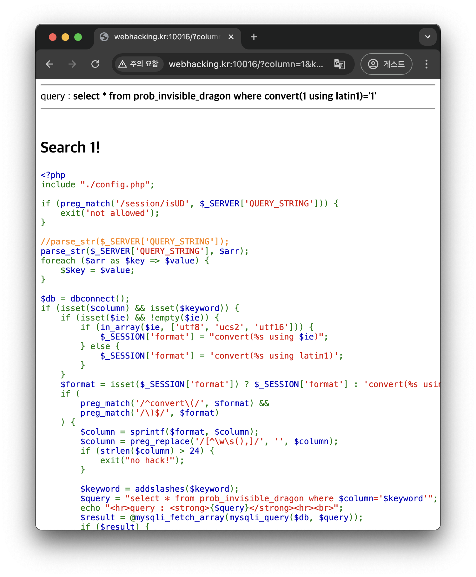Click the strlen($column) > 24 line

(147, 451)
